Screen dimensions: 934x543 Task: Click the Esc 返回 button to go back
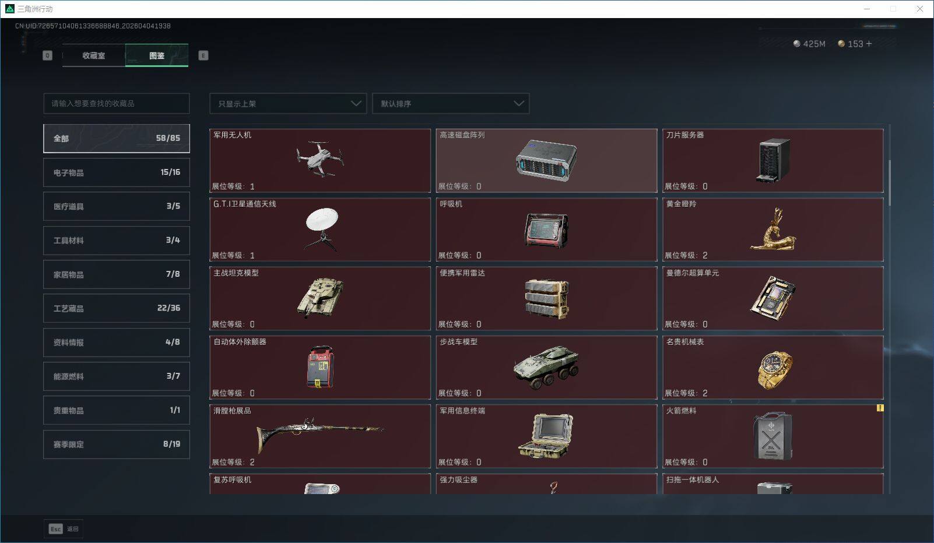point(63,528)
